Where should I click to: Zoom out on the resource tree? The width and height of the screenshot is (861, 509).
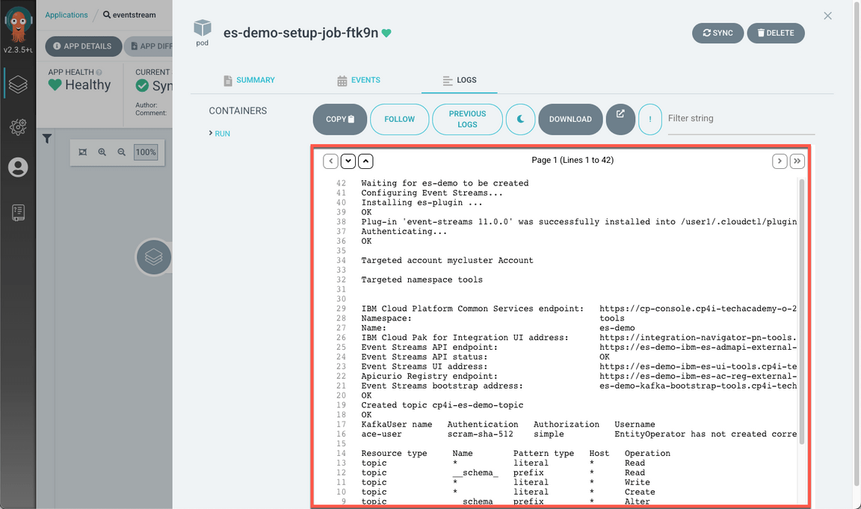tap(121, 152)
